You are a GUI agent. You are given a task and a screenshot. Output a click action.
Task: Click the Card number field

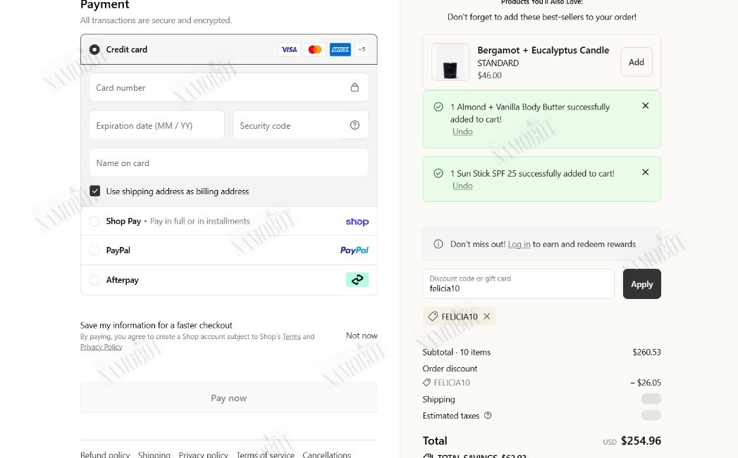(229, 87)
